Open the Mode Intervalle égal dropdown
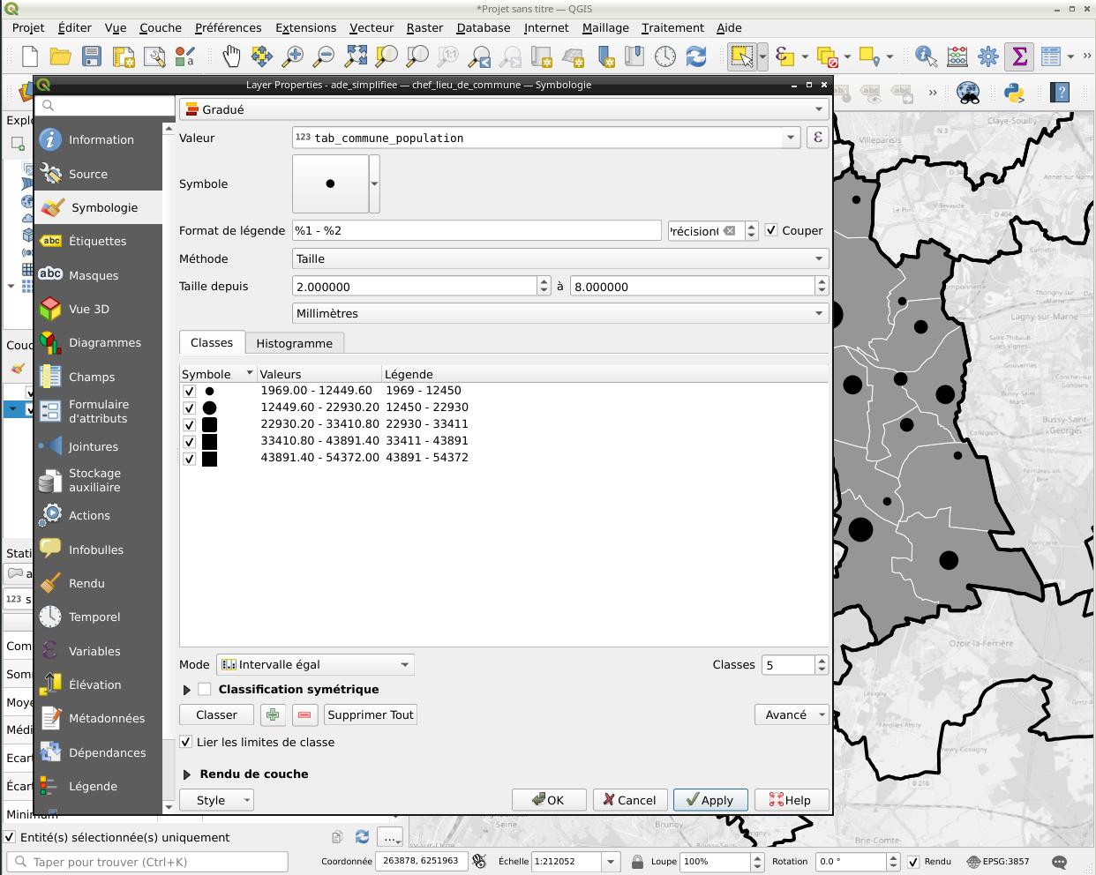 [315, 664]
